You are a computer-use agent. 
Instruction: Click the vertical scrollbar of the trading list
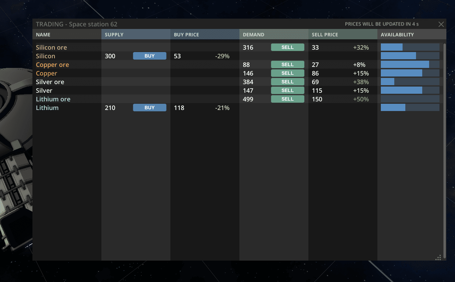445,151
